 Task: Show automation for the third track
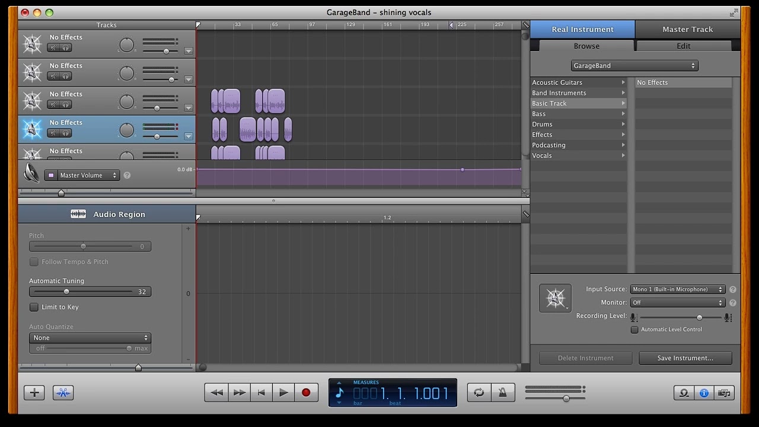[x=189, y=108]
